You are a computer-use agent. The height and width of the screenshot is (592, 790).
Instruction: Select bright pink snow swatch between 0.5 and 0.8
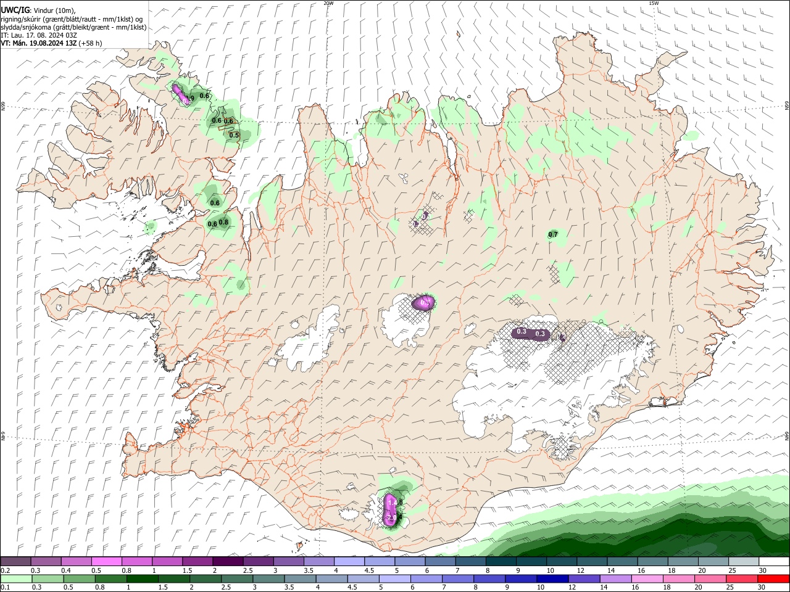pos(107,561)
